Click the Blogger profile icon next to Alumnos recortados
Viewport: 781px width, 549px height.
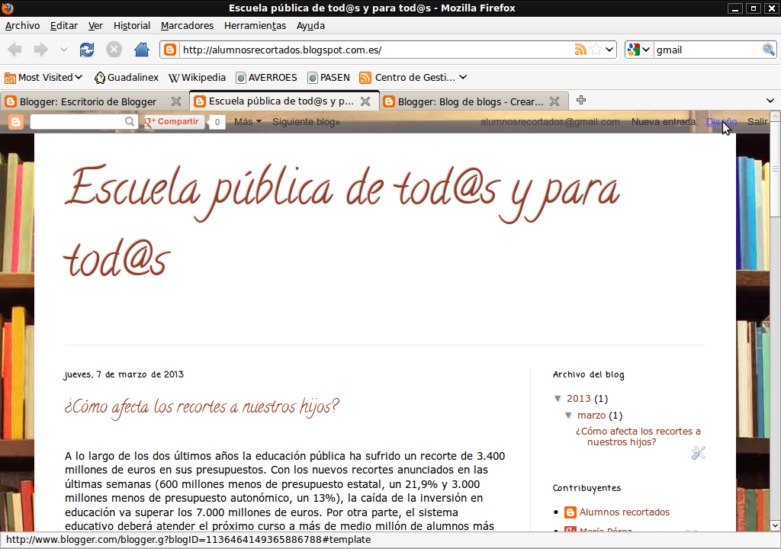[570, 512]
